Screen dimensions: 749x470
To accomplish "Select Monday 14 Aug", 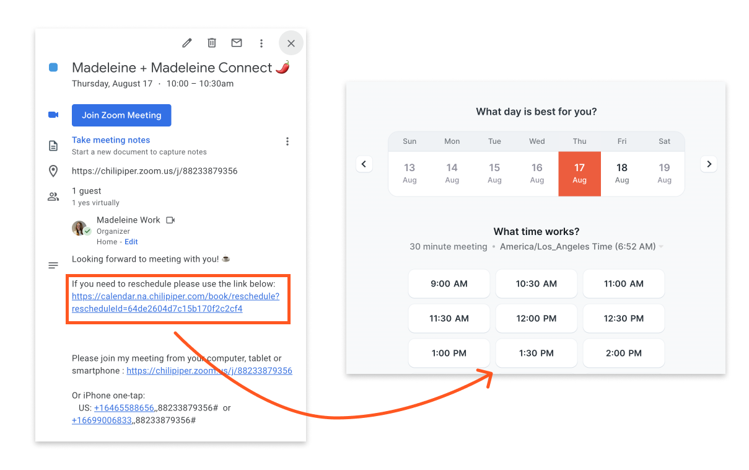I will pos(452,174).
